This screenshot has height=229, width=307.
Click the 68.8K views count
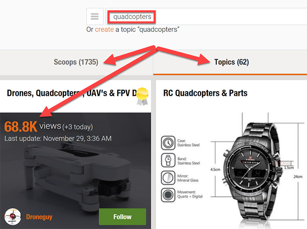pyautogui.click(x=21, y=127)
